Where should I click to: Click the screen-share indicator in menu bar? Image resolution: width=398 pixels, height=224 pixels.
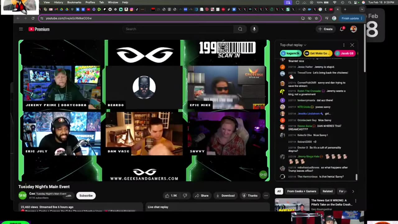(x=288, y=2)
